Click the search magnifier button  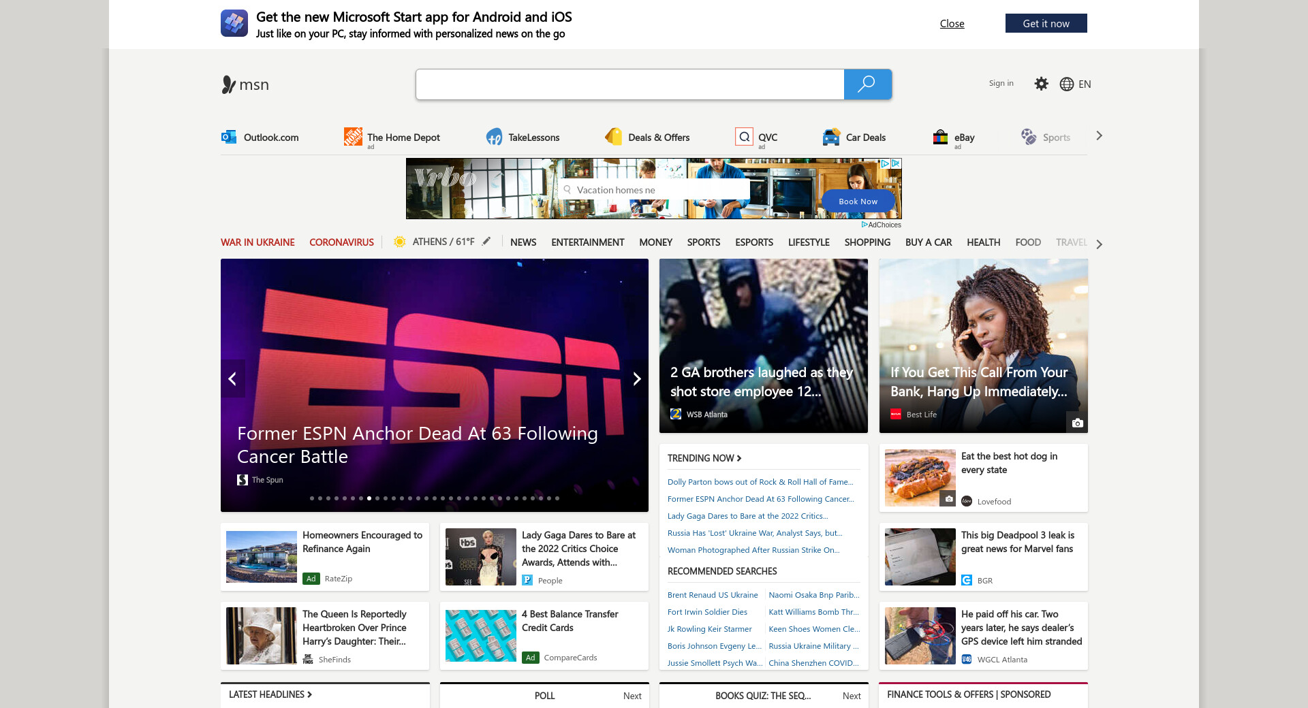point(867,84)
